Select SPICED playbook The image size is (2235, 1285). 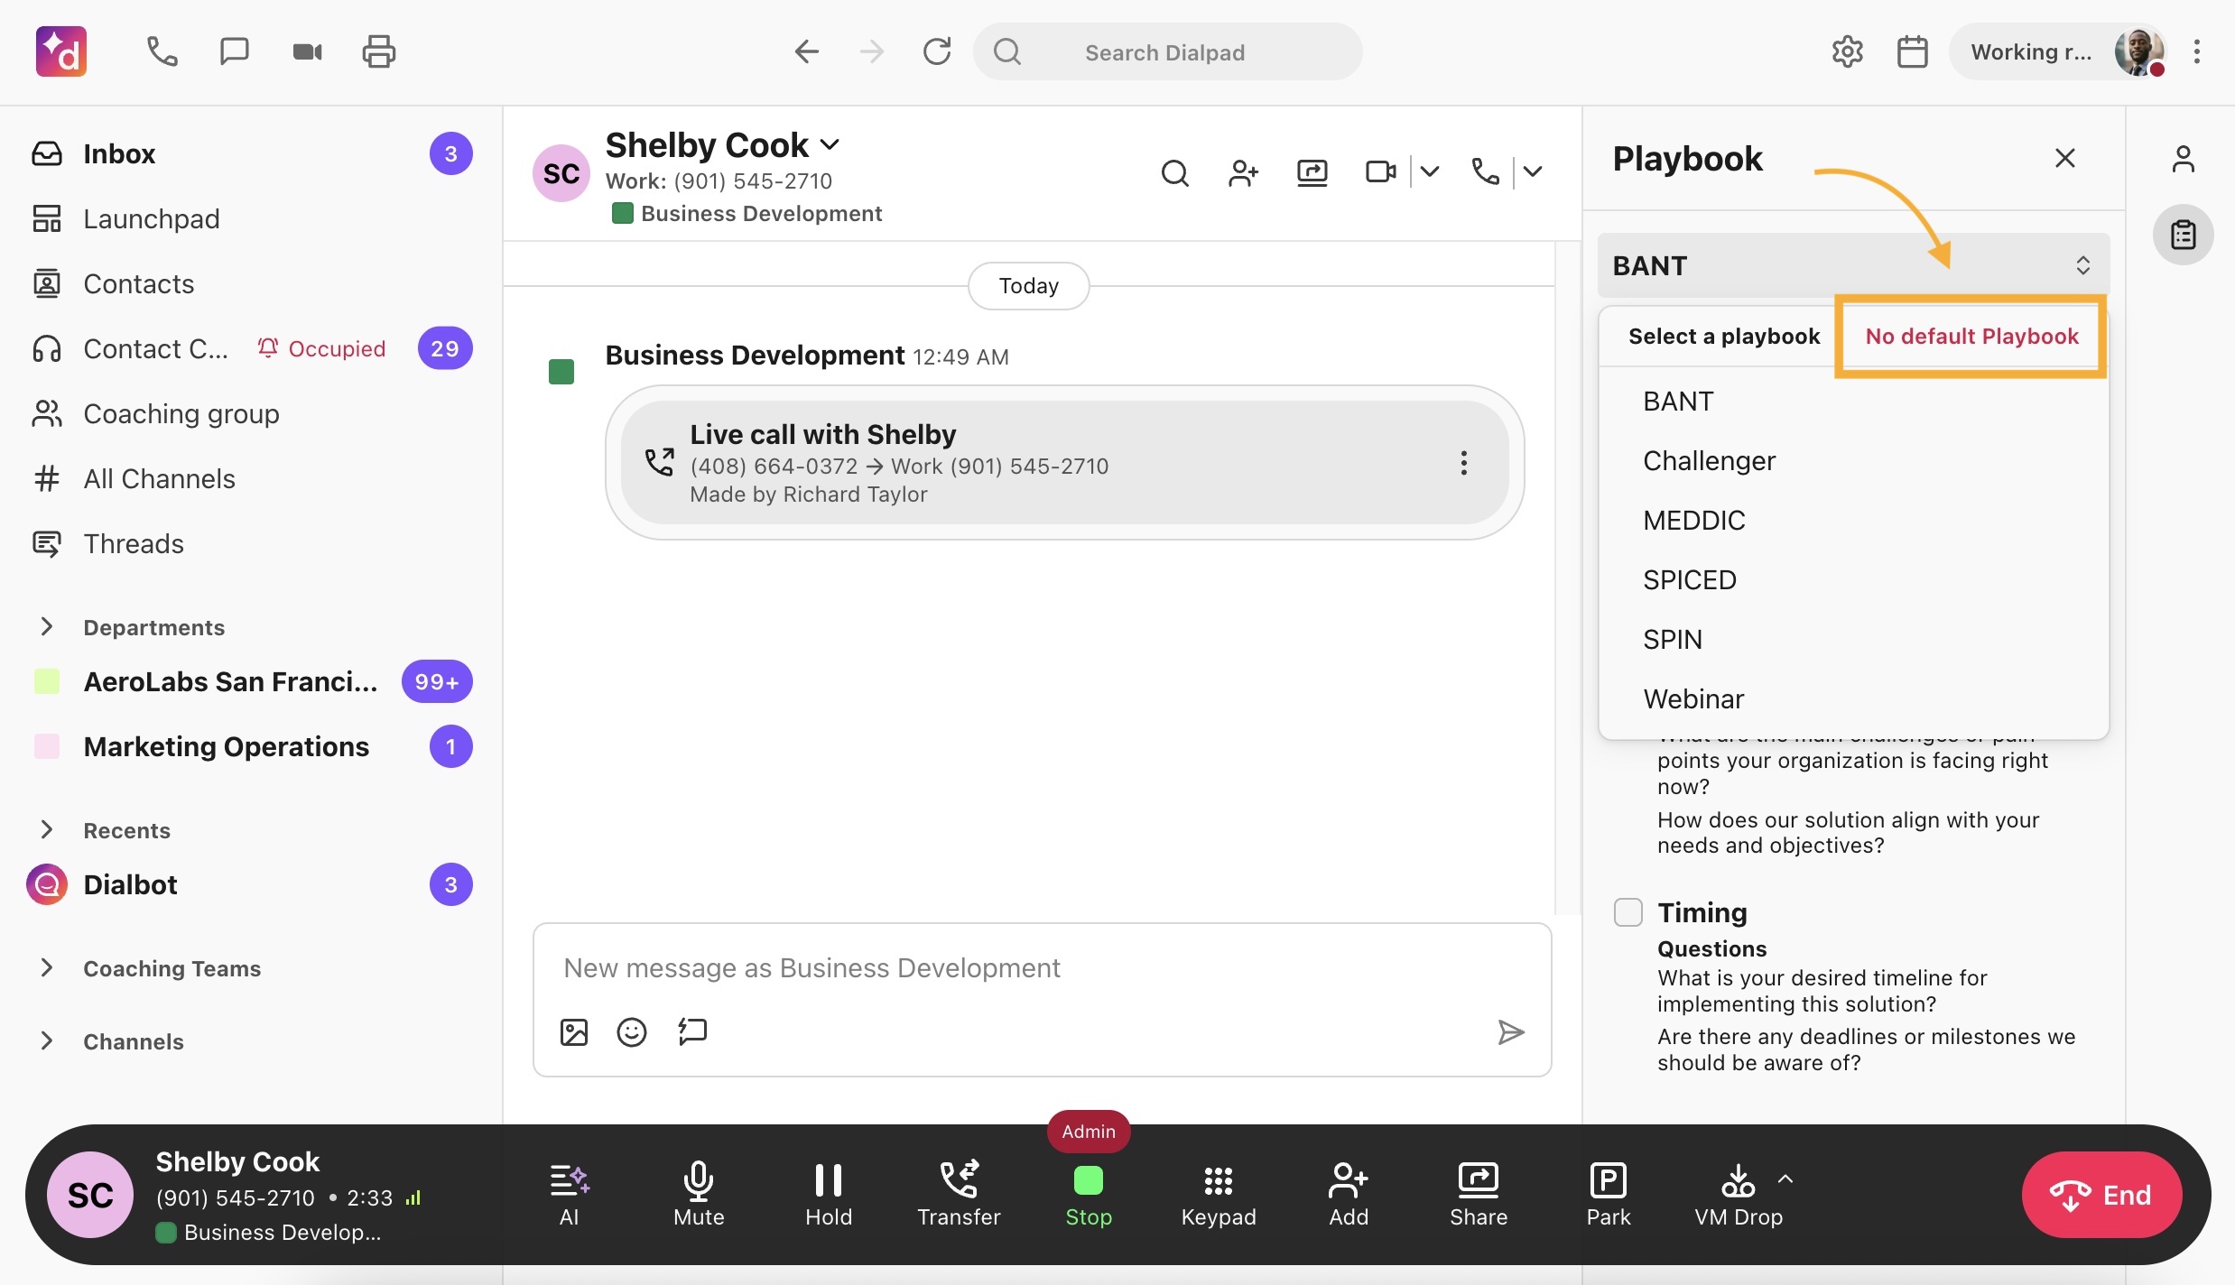tap(1852, 579)
